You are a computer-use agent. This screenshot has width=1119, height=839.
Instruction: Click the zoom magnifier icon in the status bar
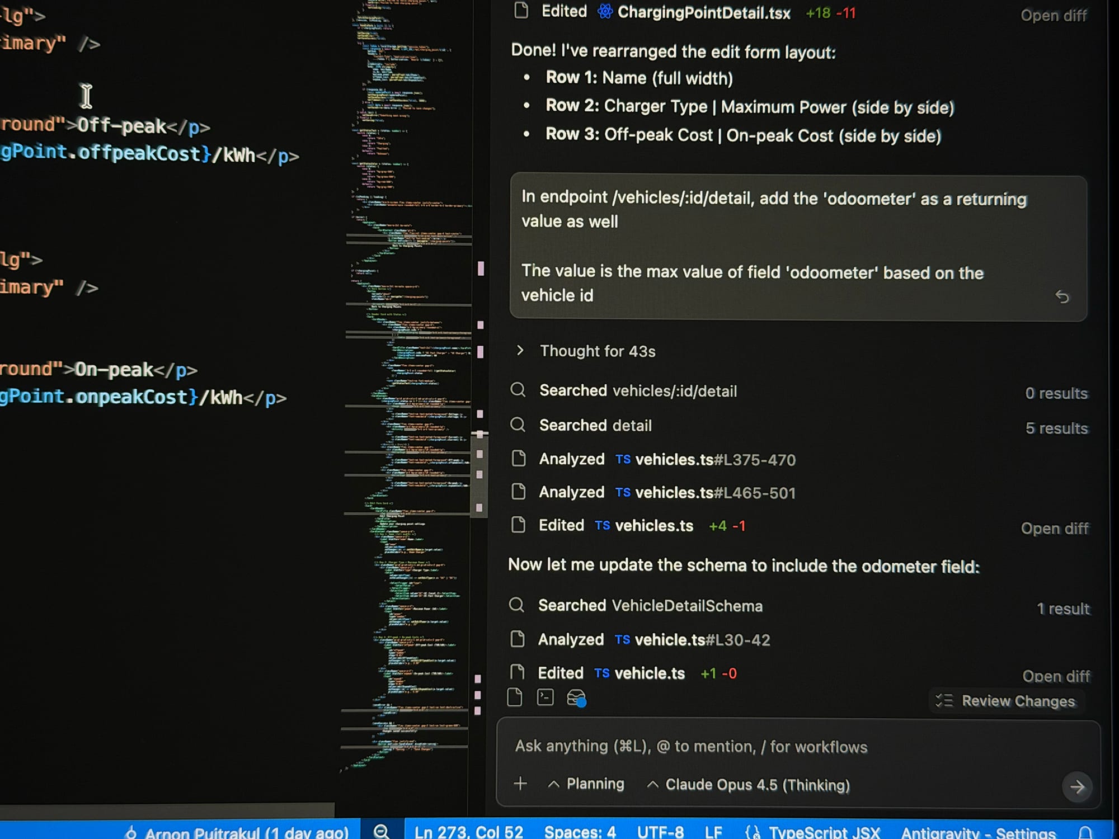pos(382,831)
